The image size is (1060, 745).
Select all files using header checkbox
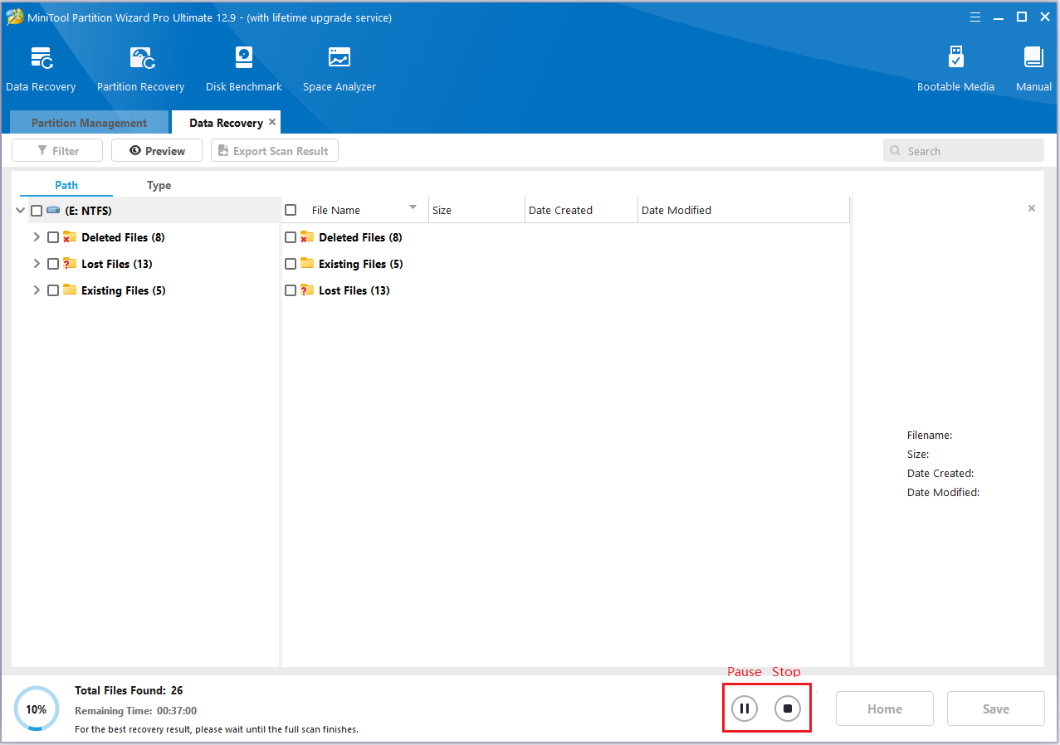(291, 211)
